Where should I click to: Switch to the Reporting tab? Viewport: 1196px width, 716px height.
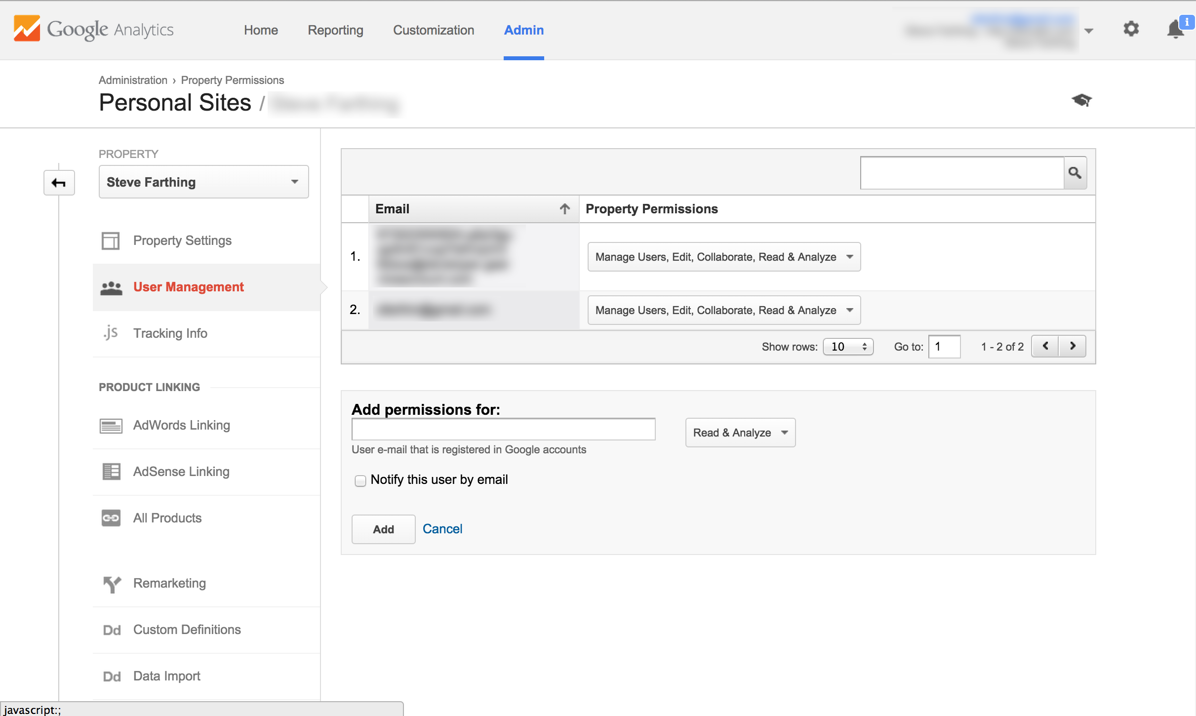point(335,30)
